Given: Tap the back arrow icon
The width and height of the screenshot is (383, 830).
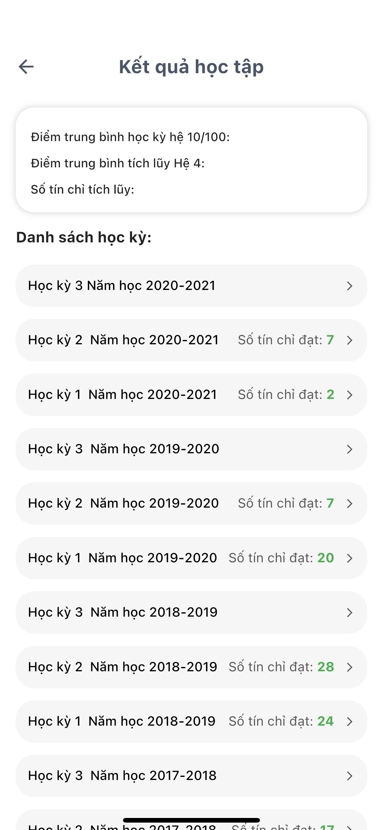Looking at the screenshot, I should [26, 67].
